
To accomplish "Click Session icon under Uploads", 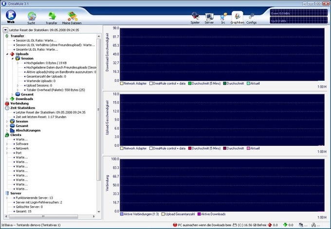I will click(x=18, y=58).
